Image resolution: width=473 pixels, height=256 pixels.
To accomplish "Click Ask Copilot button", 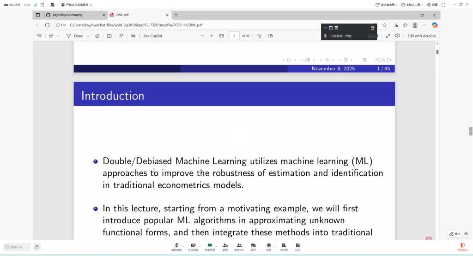I will click(x=152, y=36).
